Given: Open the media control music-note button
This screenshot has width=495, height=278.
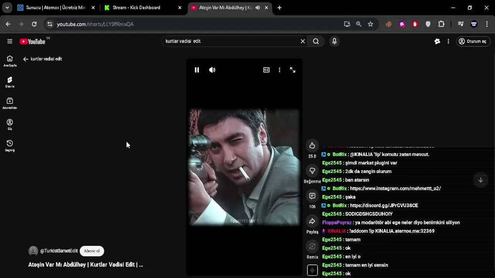Looking at the screenshot, I should coord(461,24).
